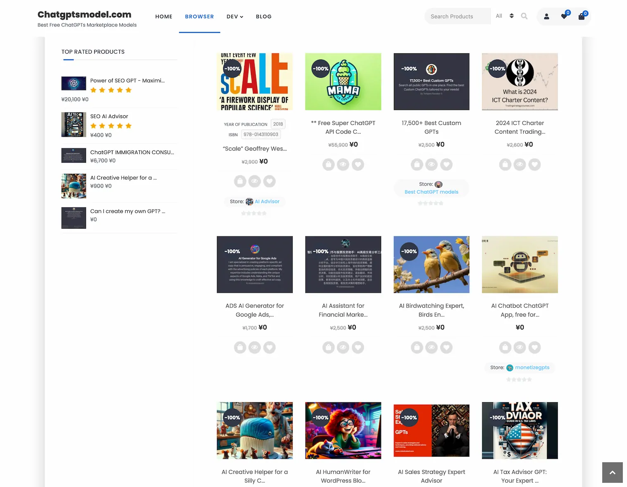Open the shopping cart icon in header

[581, 17]
